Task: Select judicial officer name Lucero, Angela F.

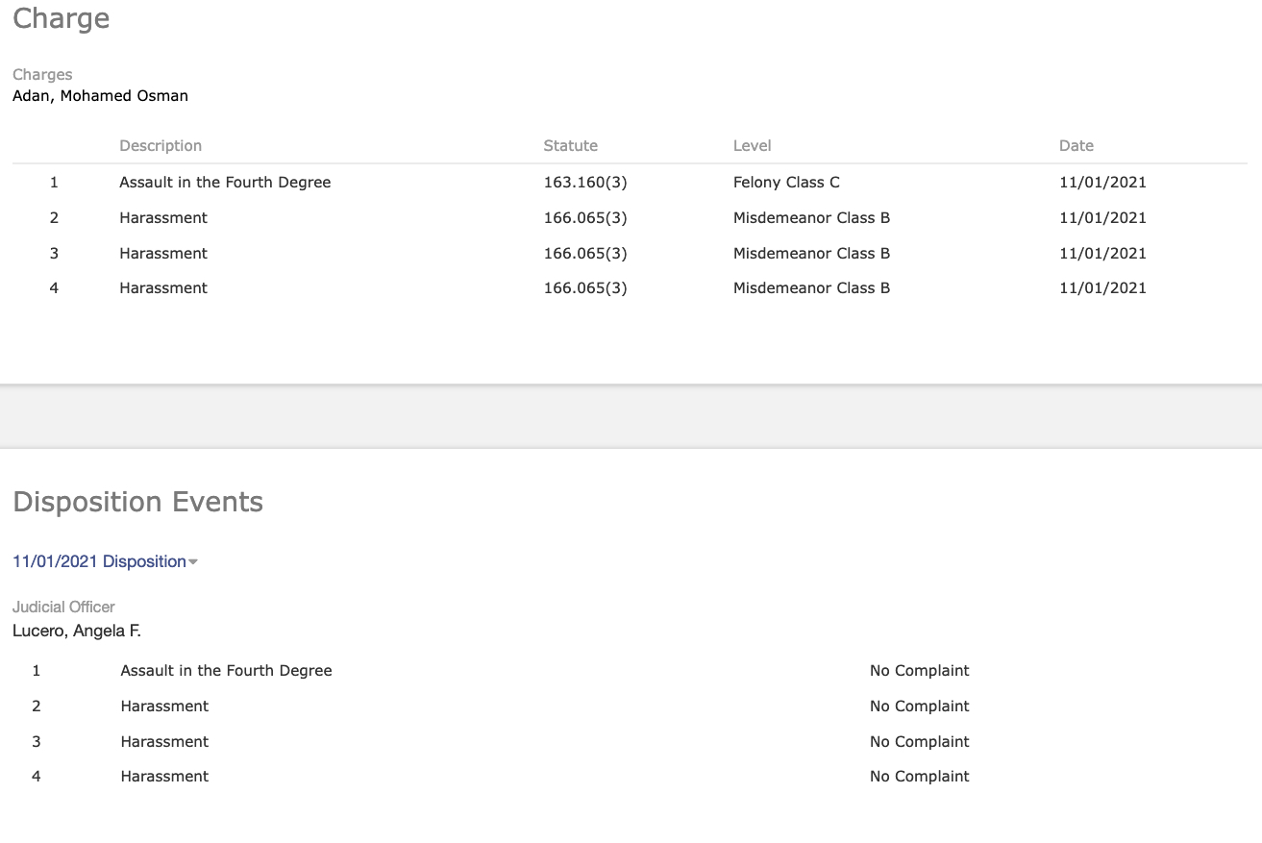Action: point(77,632)
